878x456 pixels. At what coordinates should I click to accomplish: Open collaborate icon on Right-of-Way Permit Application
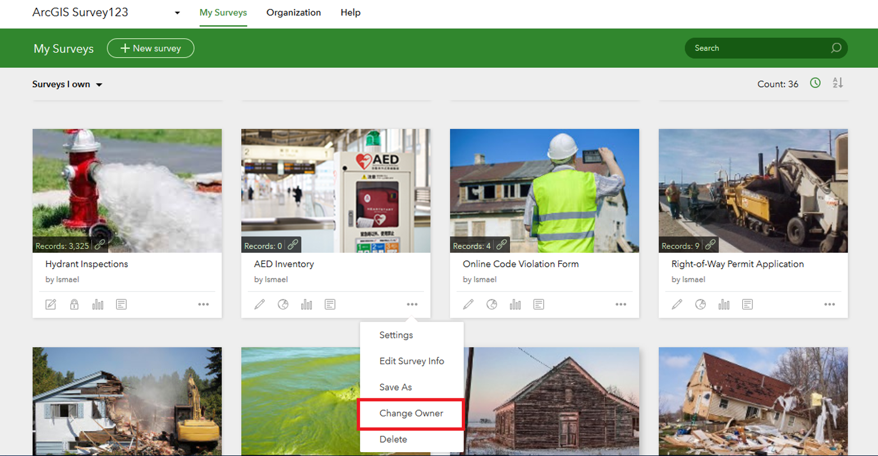click(x=700, y=304)
